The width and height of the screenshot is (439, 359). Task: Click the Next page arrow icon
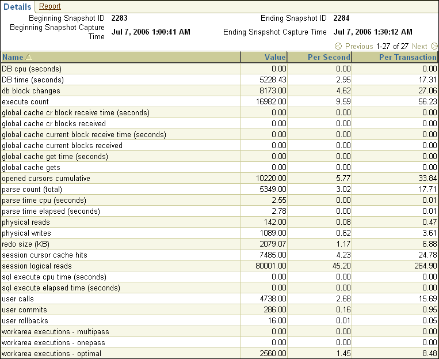434,46
